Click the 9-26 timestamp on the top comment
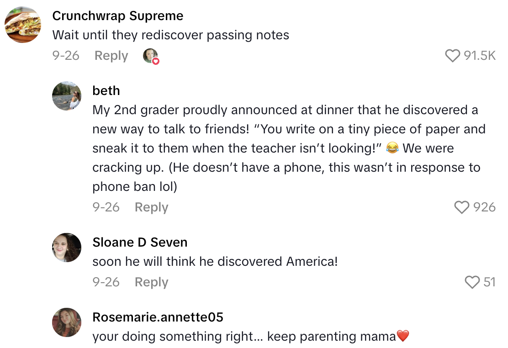 click(x=66, y=55)
